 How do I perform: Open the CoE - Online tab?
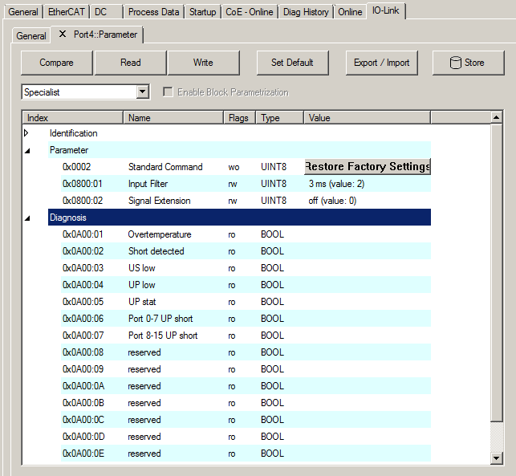(x=250, y=12)
